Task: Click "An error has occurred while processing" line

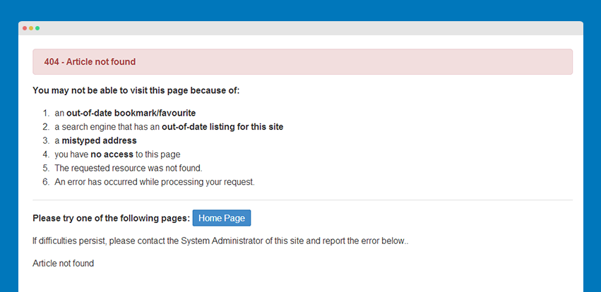Action: pyautogui.click(x=155, y=182)
